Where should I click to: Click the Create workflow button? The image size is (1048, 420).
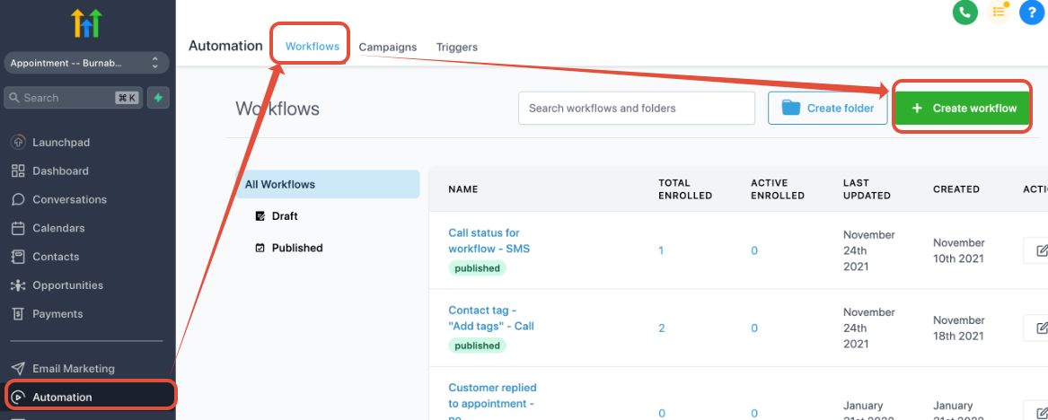[964, 108]
